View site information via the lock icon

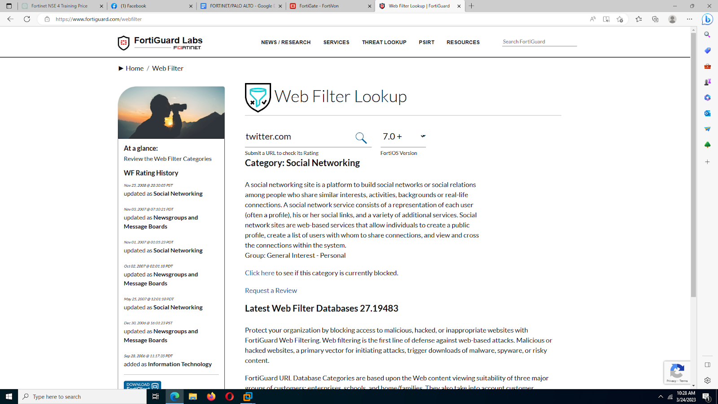47,19
